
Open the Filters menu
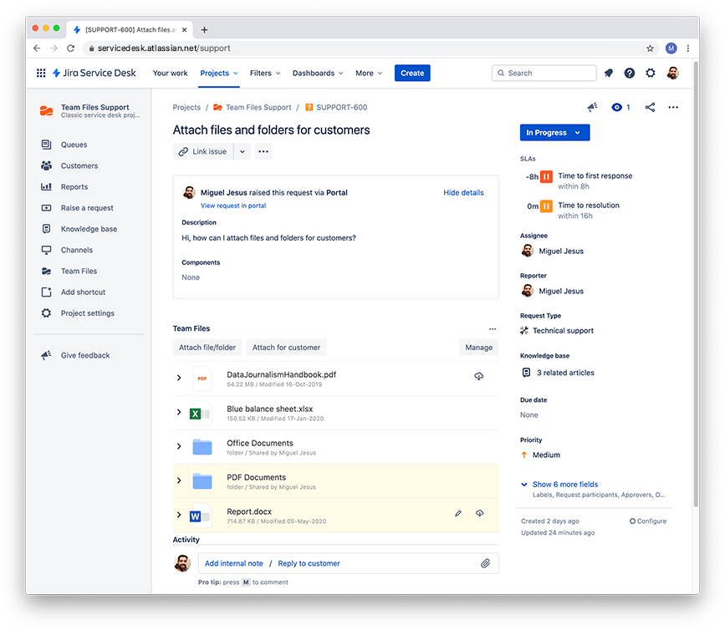click(x=265, y=73)
